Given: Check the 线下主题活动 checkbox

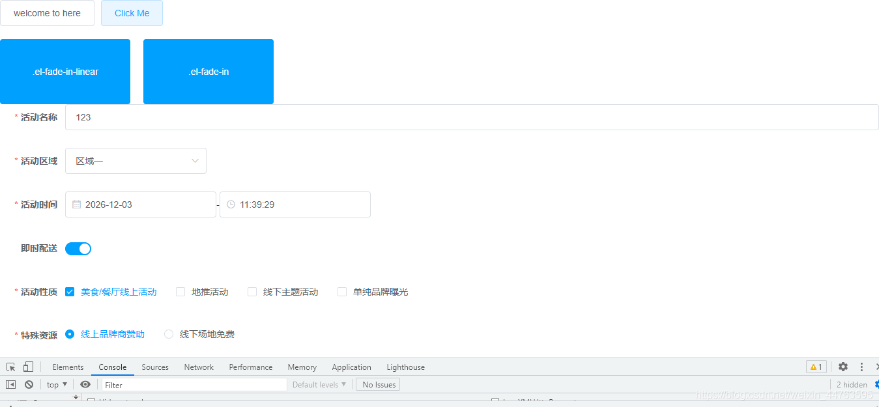Looking at the screenshot, I should click(252, 292).
